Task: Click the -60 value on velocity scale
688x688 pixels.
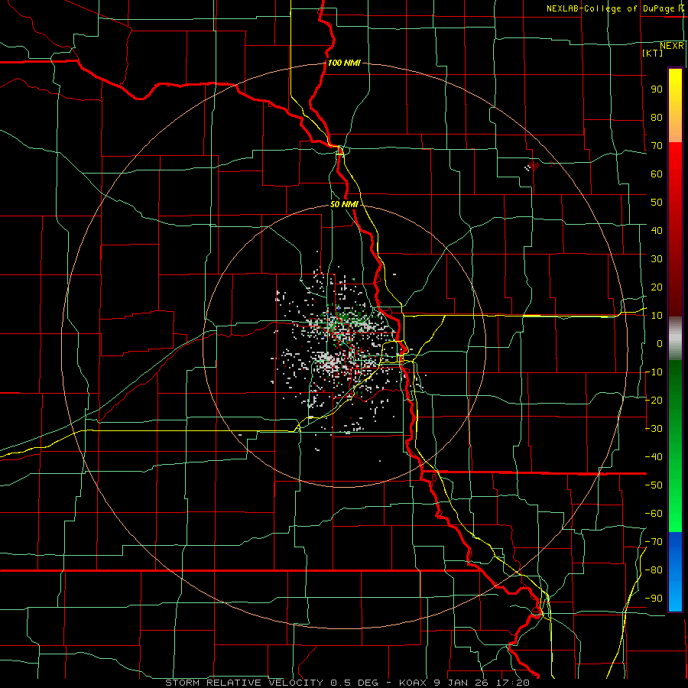Action: [654, 514]
